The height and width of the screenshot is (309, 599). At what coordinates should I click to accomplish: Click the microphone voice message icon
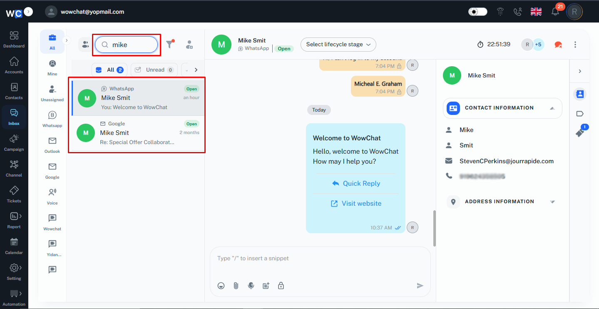251,286
